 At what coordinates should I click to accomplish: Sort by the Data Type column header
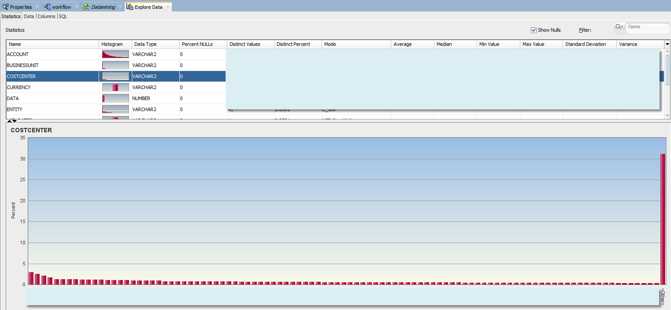156,44
